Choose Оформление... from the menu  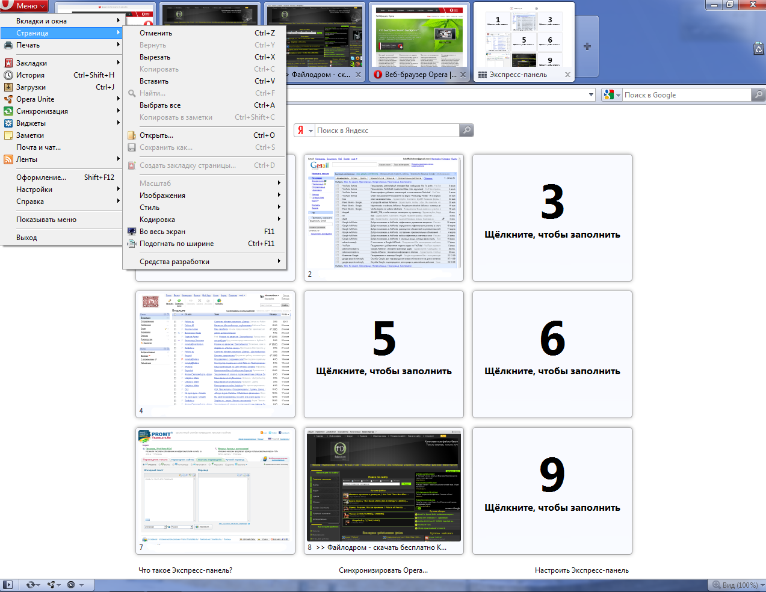[61, 177]
